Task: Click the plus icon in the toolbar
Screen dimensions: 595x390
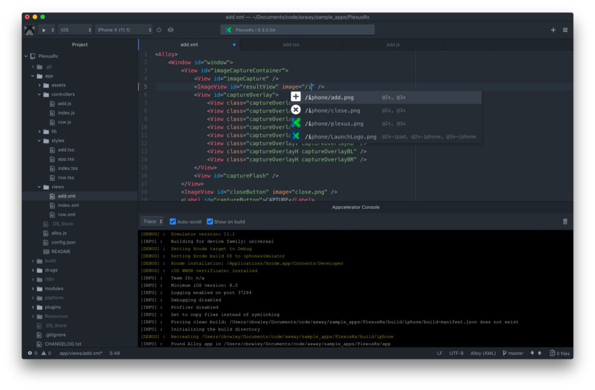Action: coord(553,30)
